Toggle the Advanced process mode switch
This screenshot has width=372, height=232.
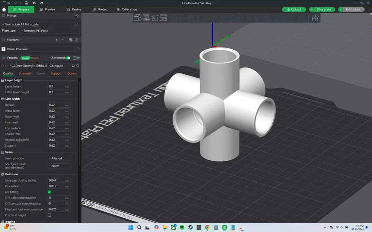(x=68, y=58)
